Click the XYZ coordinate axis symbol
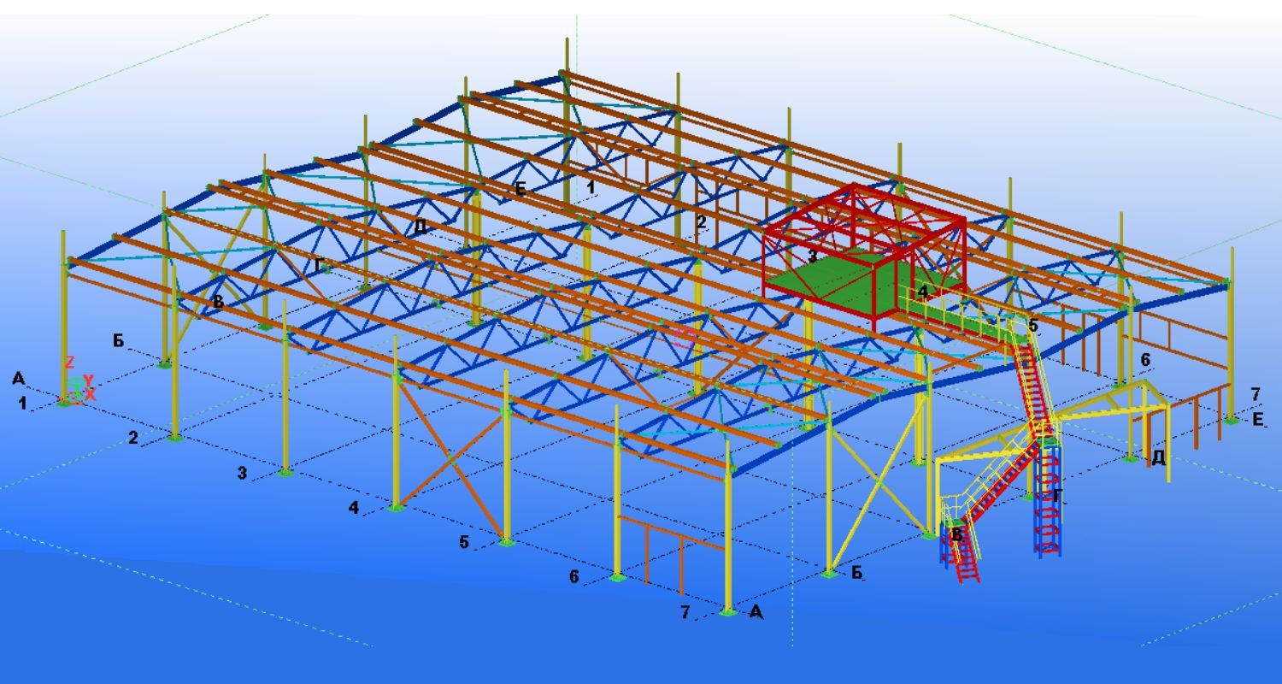The width and height of the screenshot is (1282, 684). click(78, 380)
